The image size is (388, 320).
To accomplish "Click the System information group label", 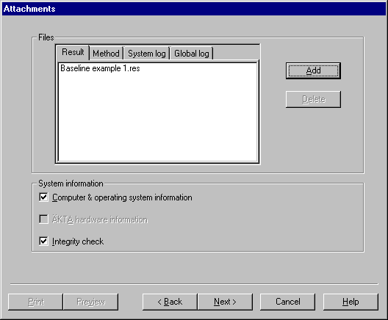I will (71, 183).
